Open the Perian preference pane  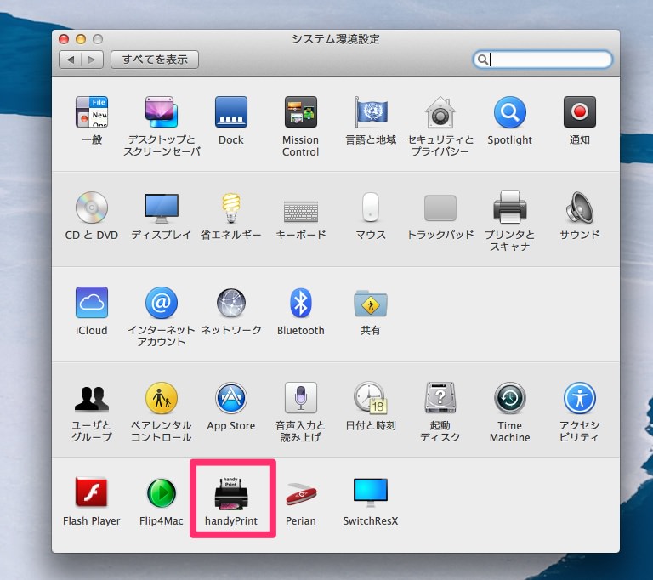pyautogui.click(x=301, y=494)
